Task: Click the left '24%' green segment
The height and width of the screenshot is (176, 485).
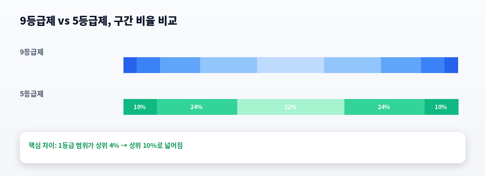Action: coord(197,107)
